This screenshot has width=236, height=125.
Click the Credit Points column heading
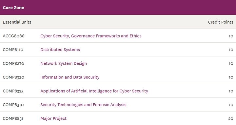pyautogui.click(x=221, y=22)
